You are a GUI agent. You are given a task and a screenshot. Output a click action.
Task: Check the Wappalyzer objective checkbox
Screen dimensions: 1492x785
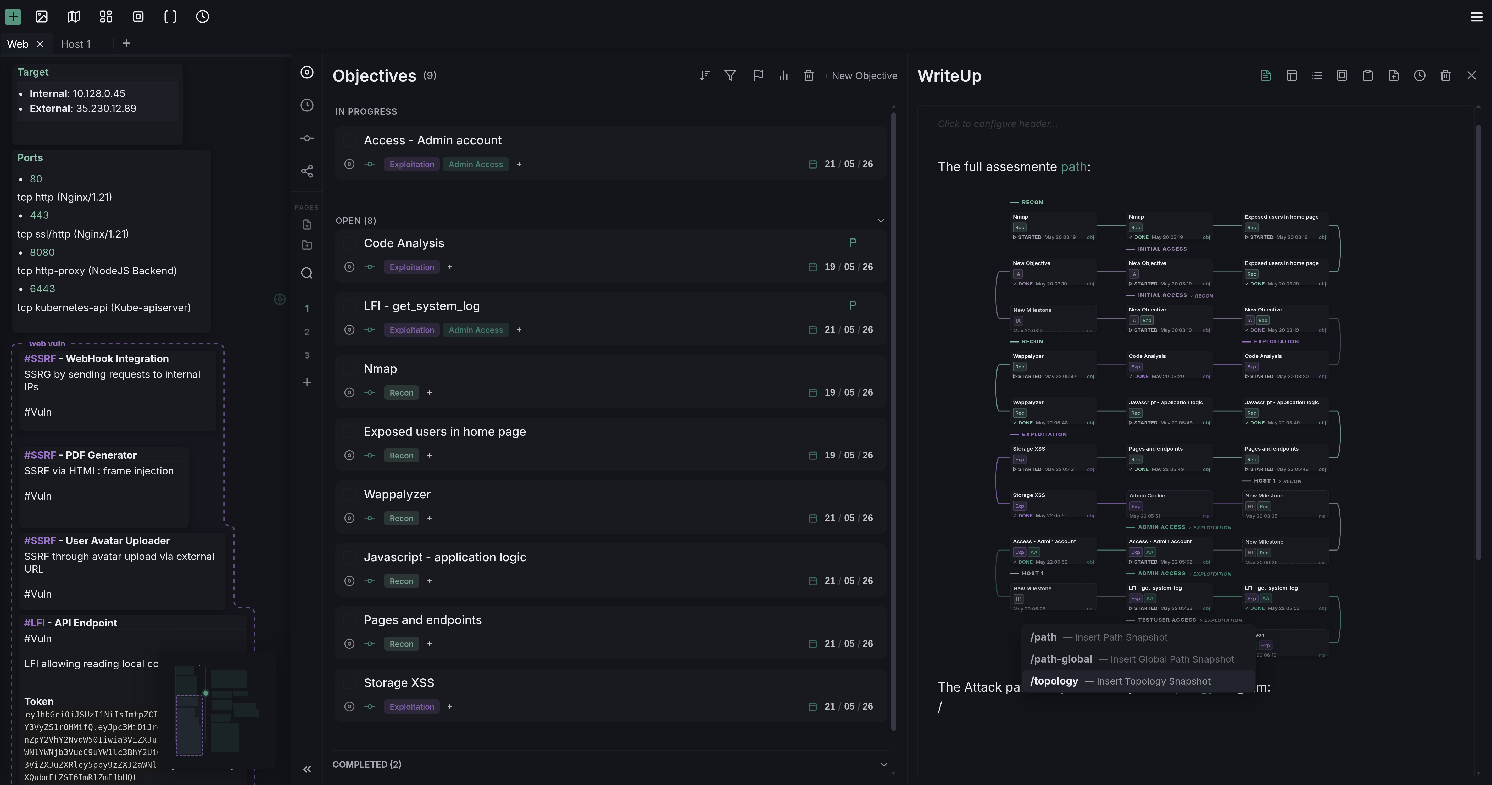pyautogui.click(x=349, y=494)
